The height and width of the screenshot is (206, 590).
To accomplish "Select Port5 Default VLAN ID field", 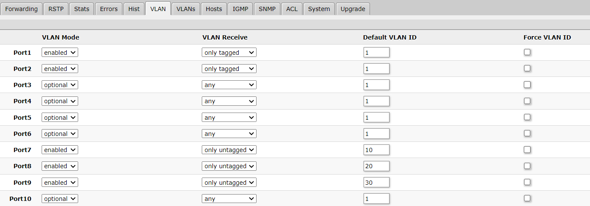I will (376, 118).
